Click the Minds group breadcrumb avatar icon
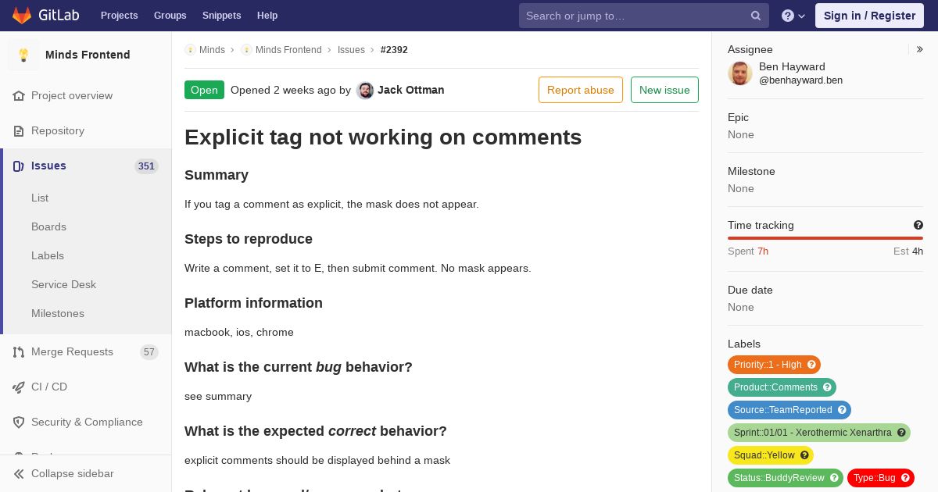Viewport: 938px width, 492px height. (x=190, y=49)
